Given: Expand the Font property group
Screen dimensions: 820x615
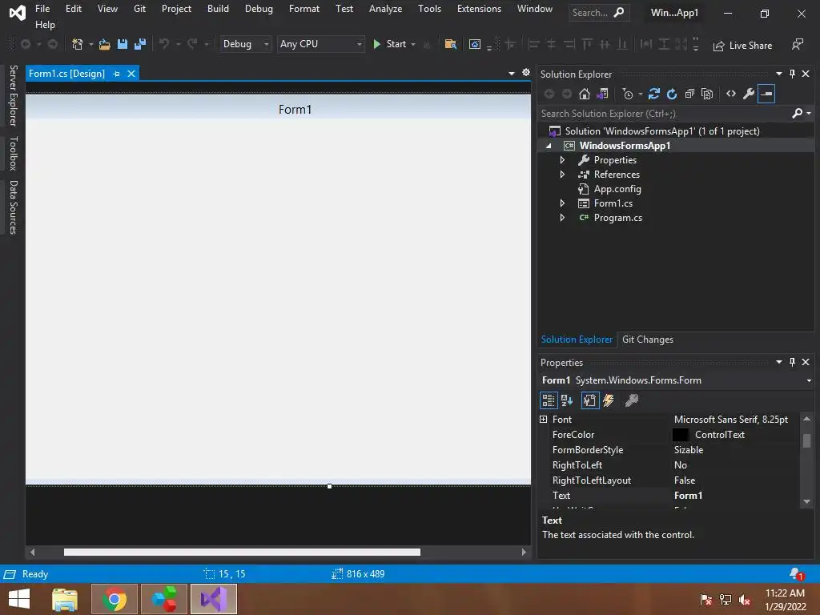Looking at the screenshot, I should 544,420.
